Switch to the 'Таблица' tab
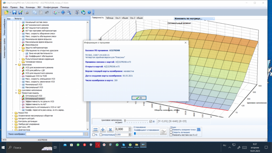Screen dimensions: 272x153 coord(109,18)
